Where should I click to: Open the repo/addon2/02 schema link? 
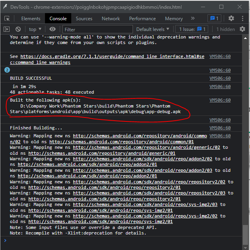(x=143, y=159)
